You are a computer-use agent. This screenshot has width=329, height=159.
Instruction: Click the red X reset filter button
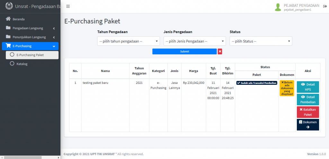pos(220,51)
